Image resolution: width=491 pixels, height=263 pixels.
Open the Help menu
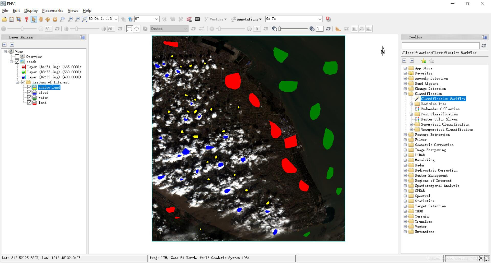click(87, 10)
